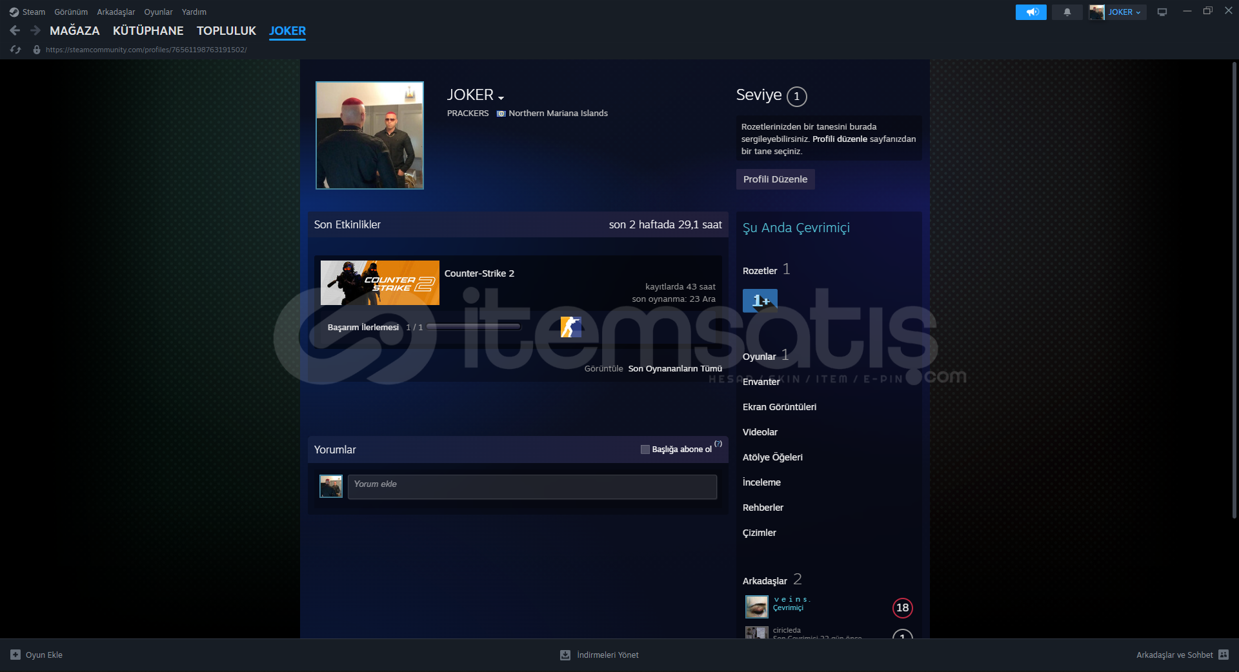Open the notifications bell
The width and height of the screenshot is (1239, 672).
coord(1067,12)
